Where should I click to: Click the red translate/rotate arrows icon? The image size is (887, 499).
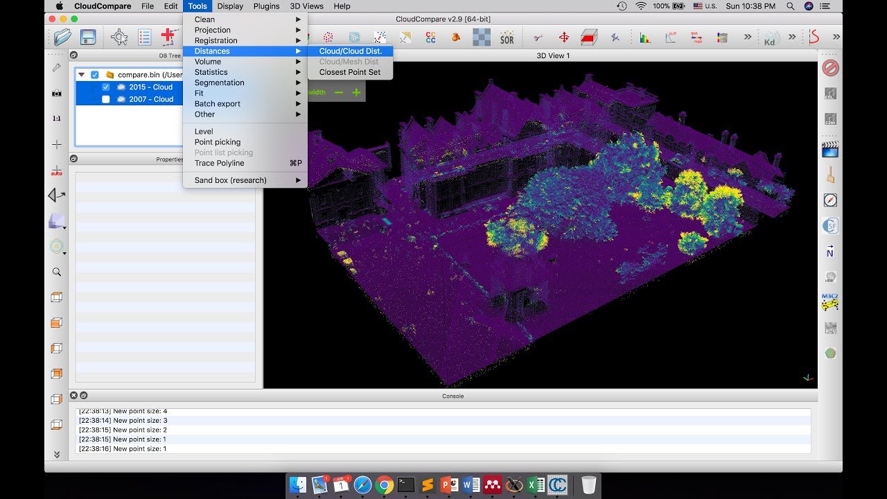[563, 37]
